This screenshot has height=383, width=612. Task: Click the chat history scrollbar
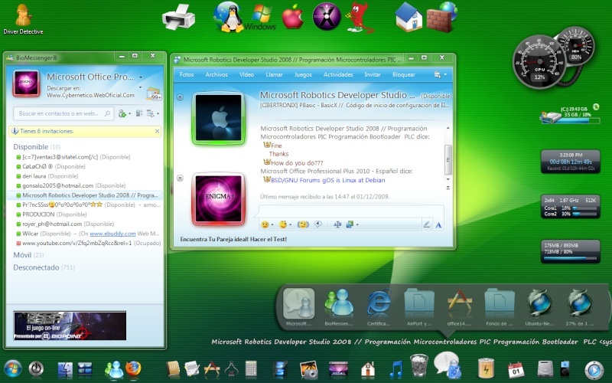pyautogui.click(x=448, y=159)
